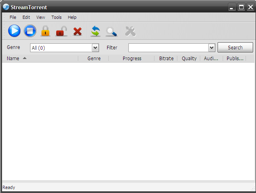Click the green-blue refresh arrows icon
This screenshot has width=256, height=193.
coord(95,31)
